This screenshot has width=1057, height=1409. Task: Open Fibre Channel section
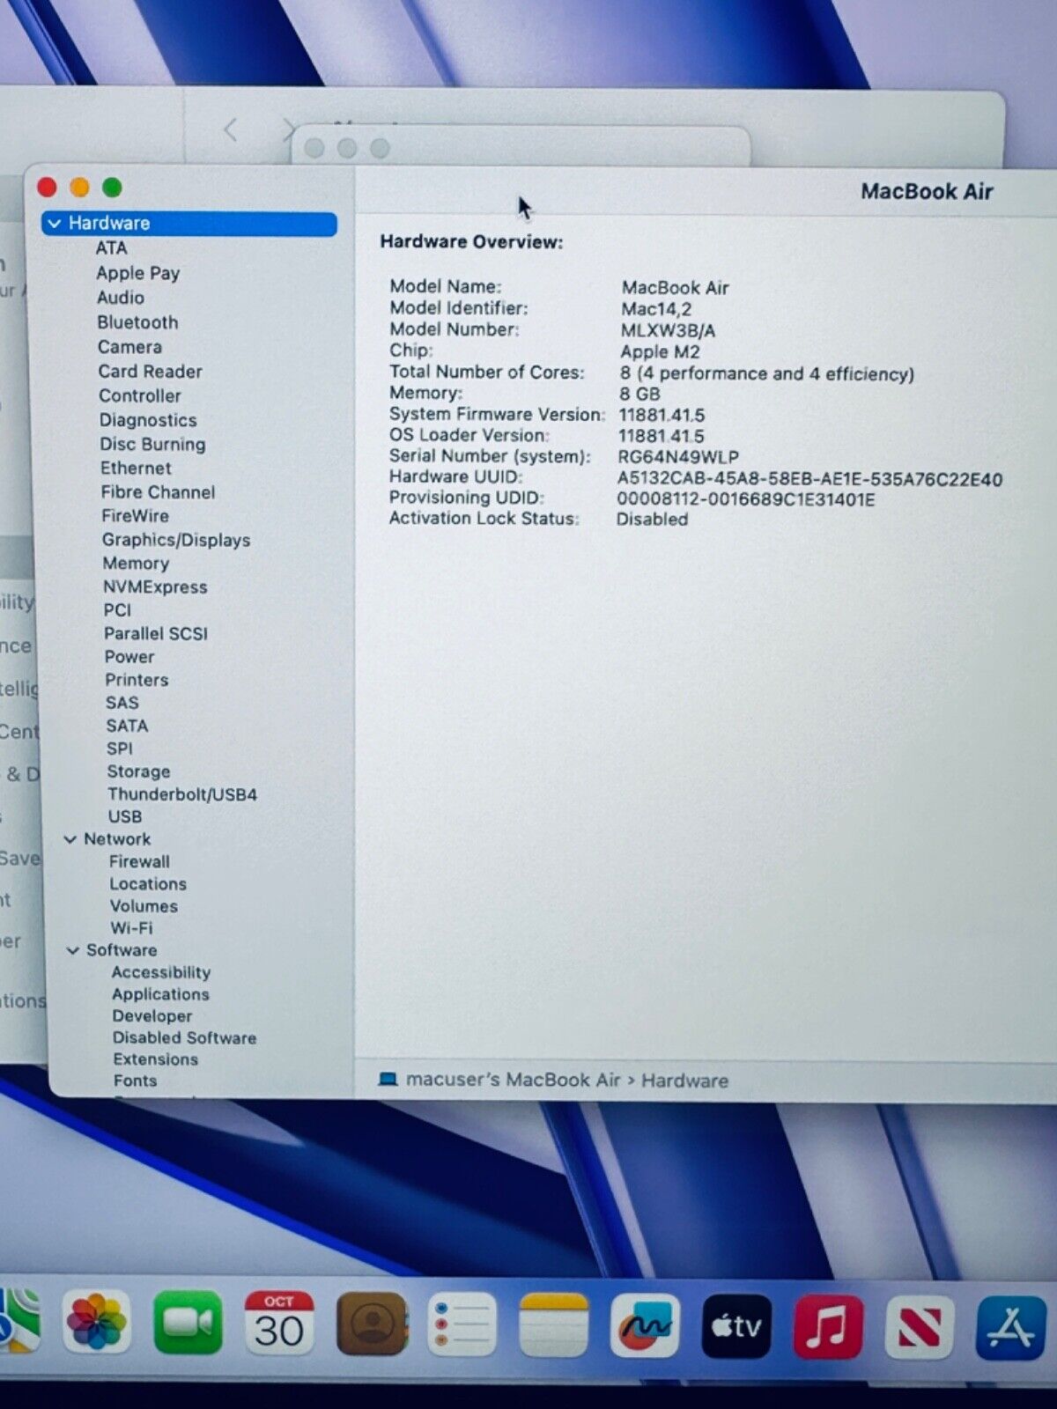(x=158, y=492)
